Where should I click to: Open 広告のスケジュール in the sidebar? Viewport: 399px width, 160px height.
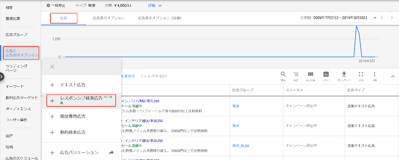22,158
